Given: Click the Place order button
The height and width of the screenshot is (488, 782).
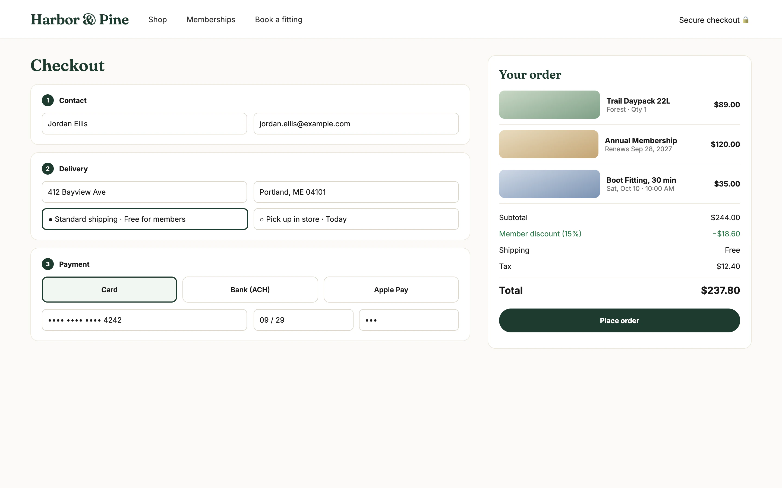Looking at the screenshot, I should pyautogui.click(x=619, y=320).
